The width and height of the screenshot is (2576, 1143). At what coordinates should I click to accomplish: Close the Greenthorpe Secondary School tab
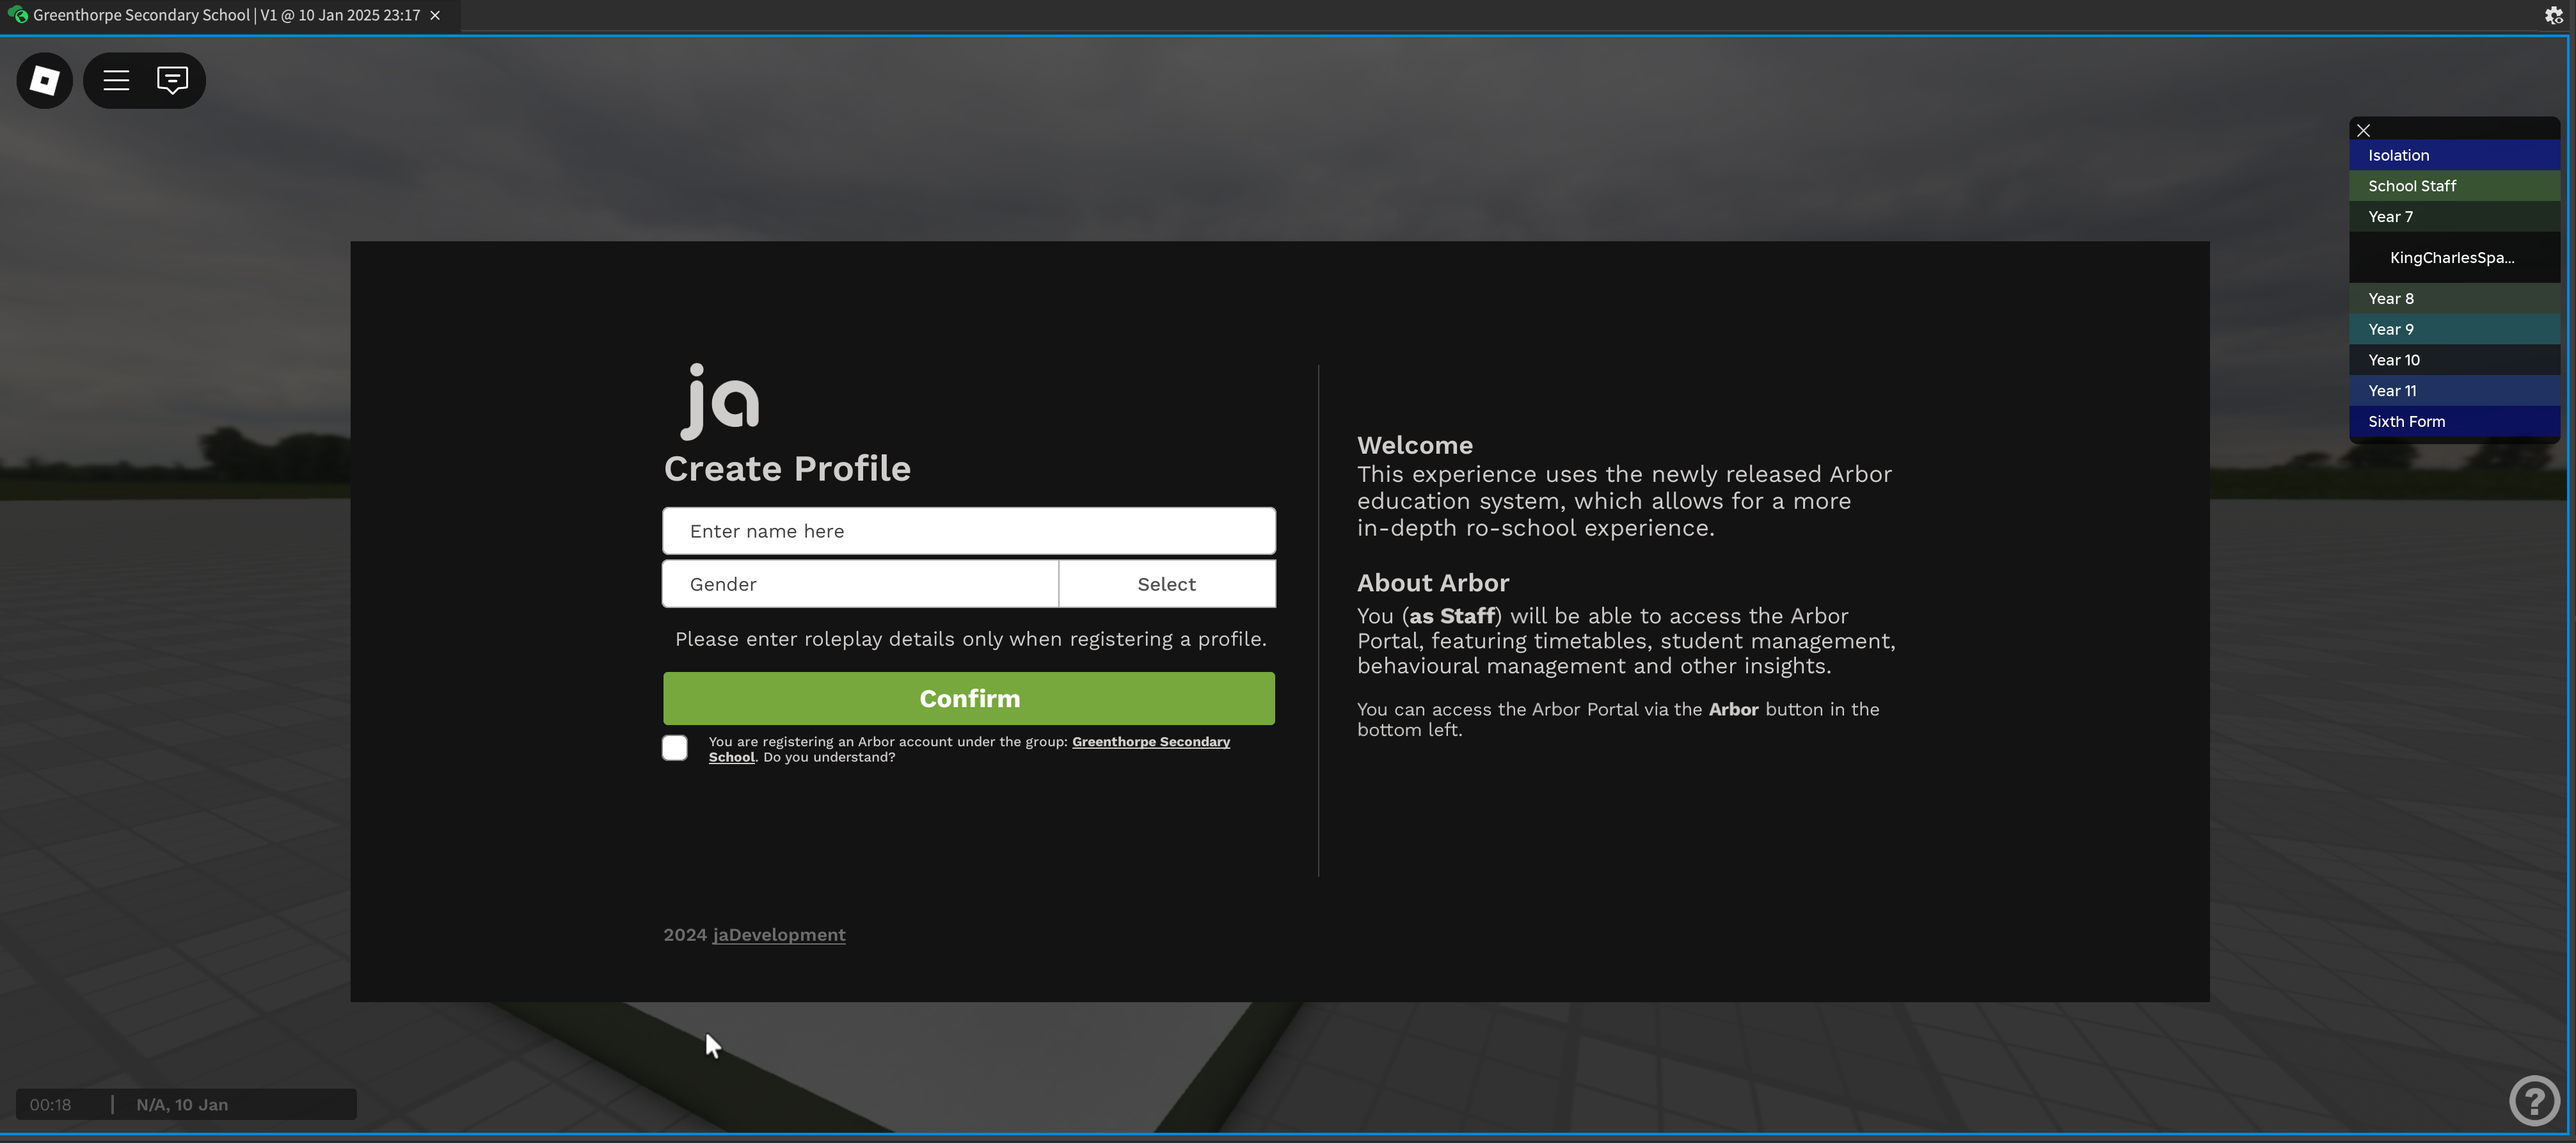435,15
